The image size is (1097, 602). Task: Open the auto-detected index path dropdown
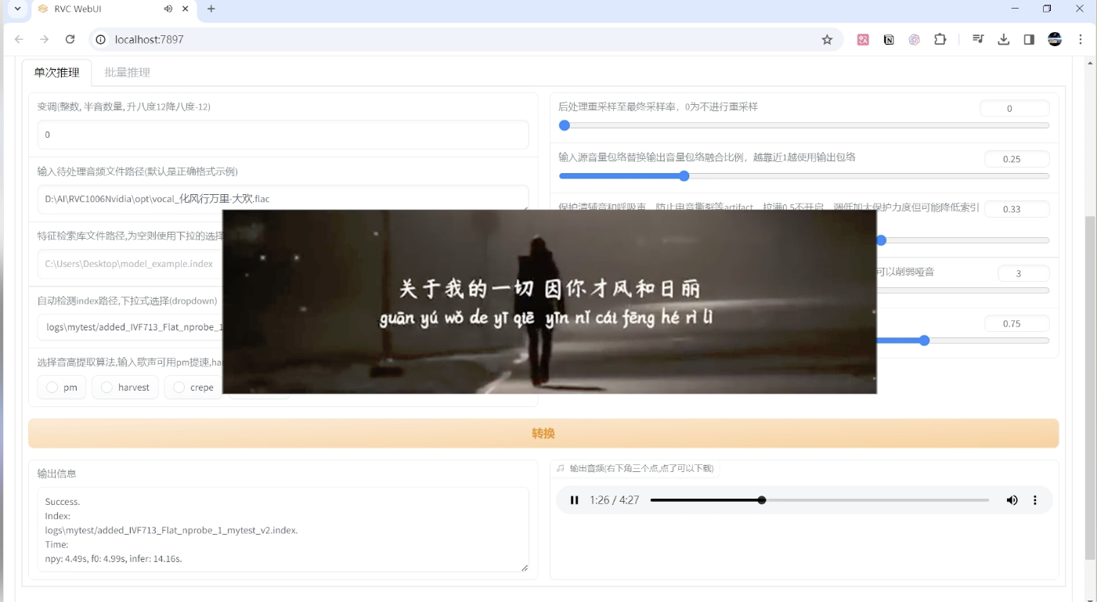pos(130,327)
